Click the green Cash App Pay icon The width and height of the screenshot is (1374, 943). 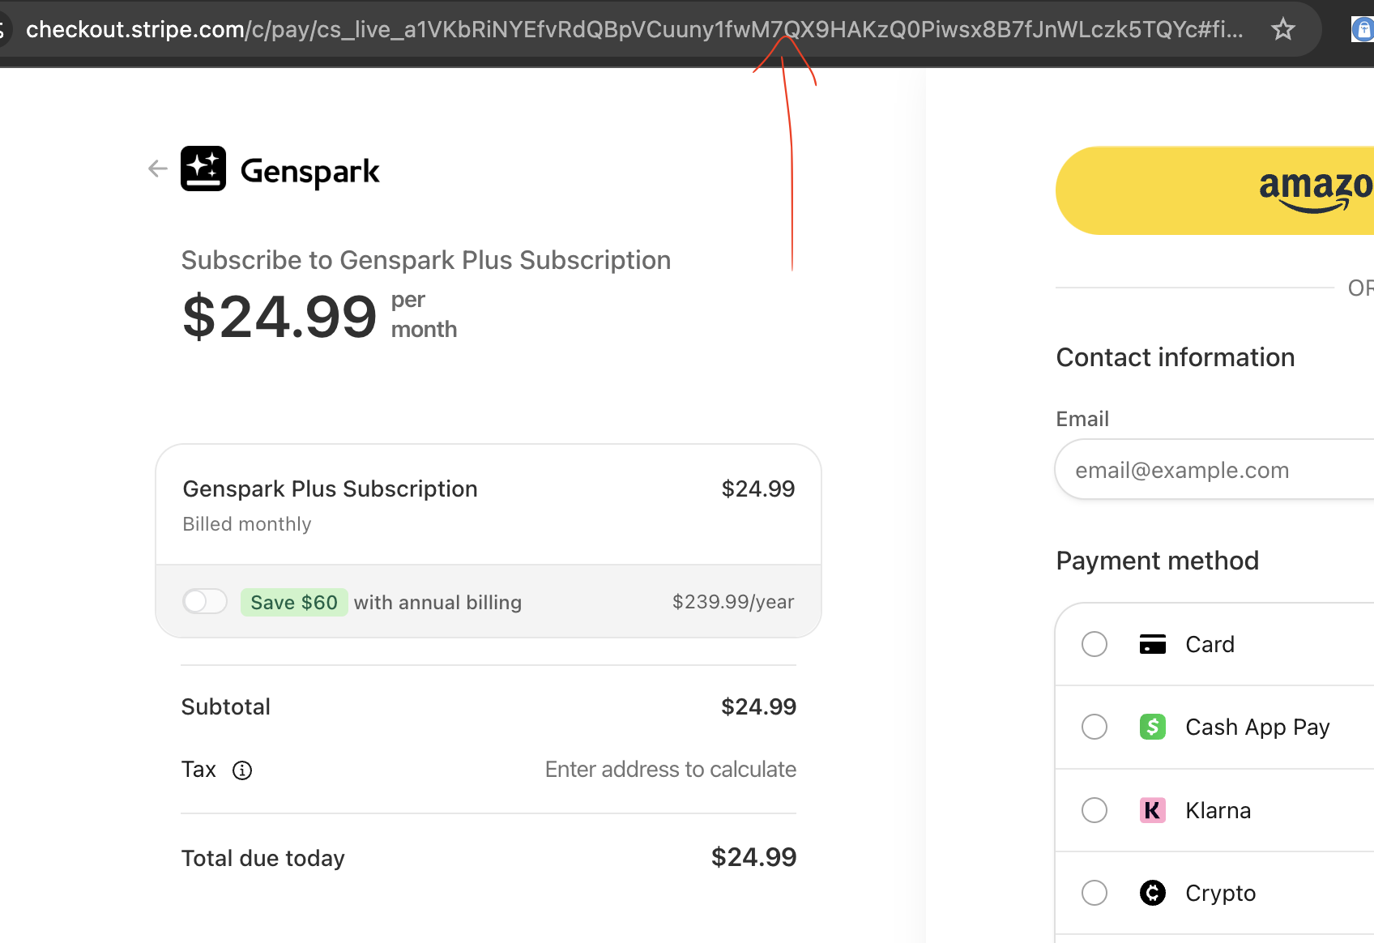[x=1152, y=727]
